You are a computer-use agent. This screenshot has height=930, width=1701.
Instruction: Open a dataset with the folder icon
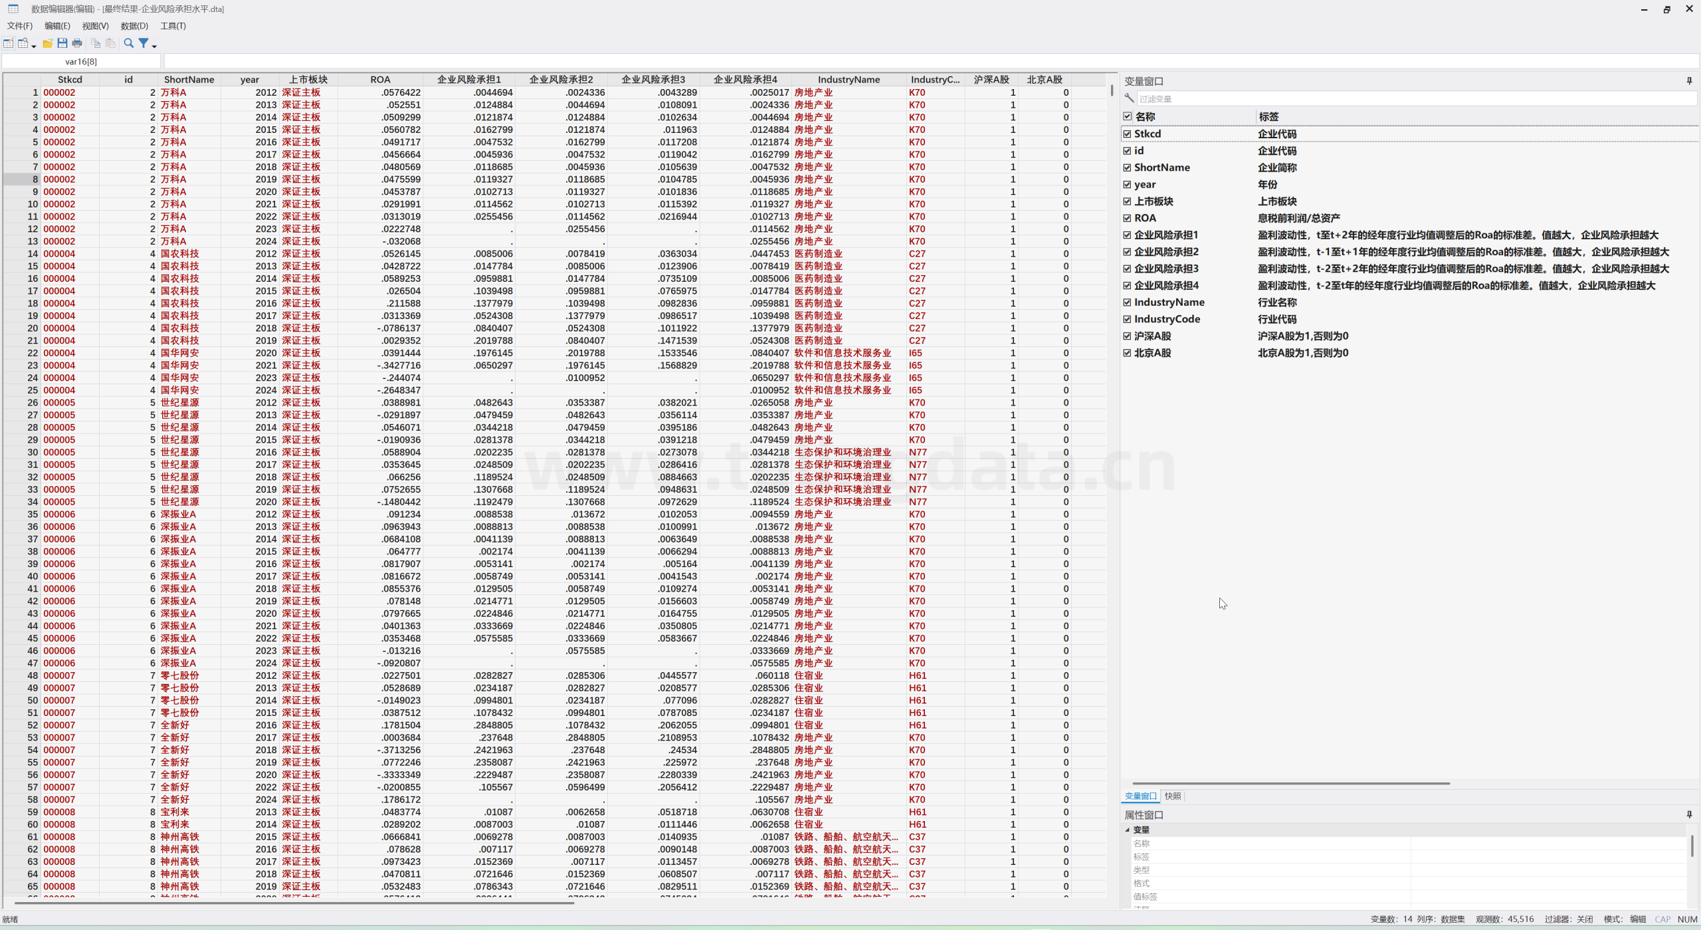click(x=47, y=43)
